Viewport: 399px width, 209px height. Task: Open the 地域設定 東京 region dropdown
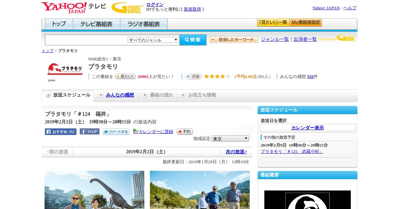pyautogui.click(x=230, y=138)
